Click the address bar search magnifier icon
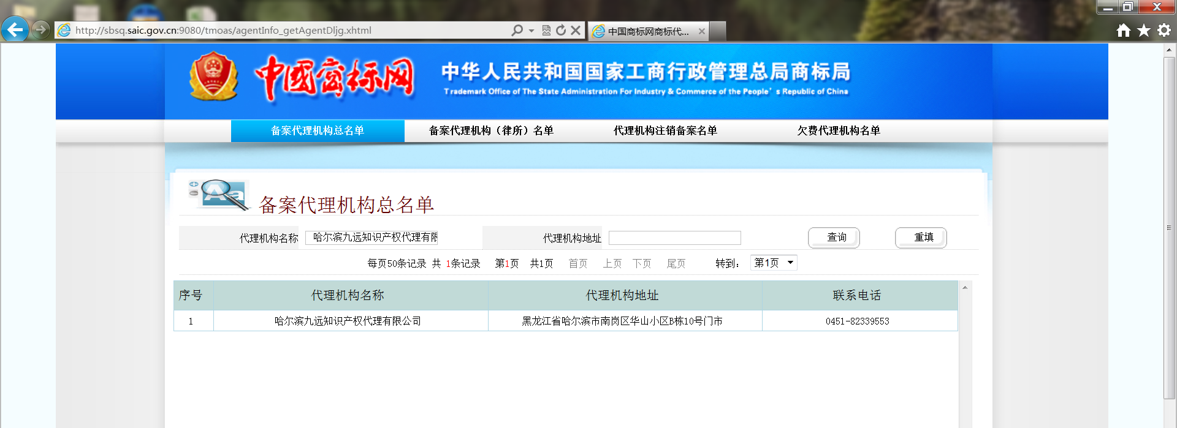Image resolution: width=1177 pixels, height=428 pixels. pyautogui.click(x=517, y=31)
